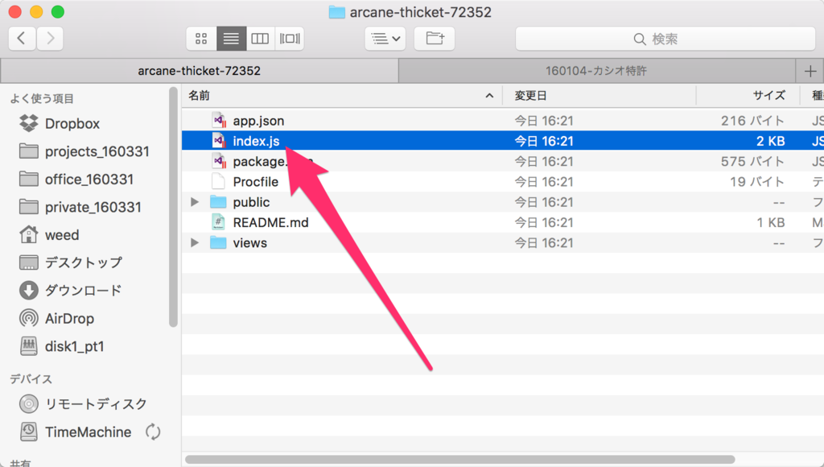
Task: Select the README.md file icon
Action: pos(218,222)
